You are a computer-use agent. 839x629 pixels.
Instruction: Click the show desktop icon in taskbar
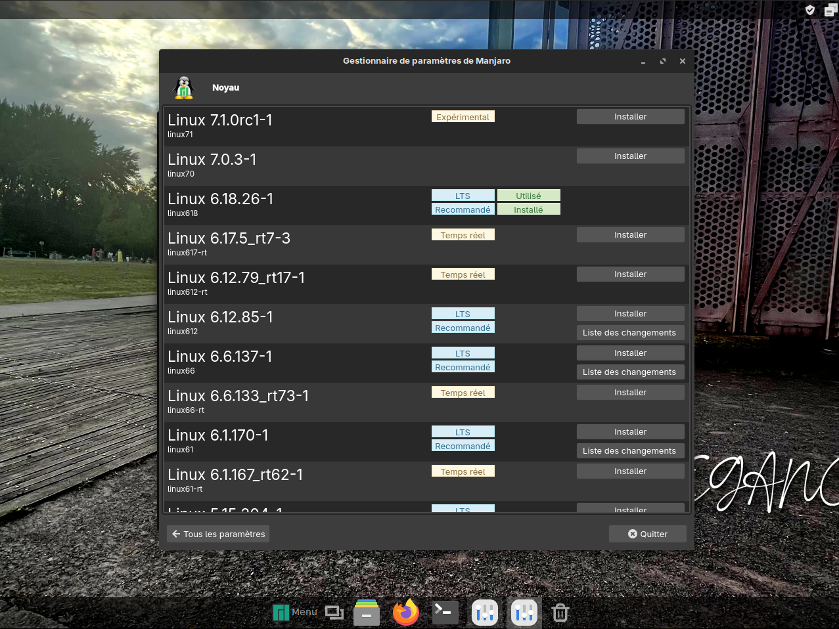point(334,613)
